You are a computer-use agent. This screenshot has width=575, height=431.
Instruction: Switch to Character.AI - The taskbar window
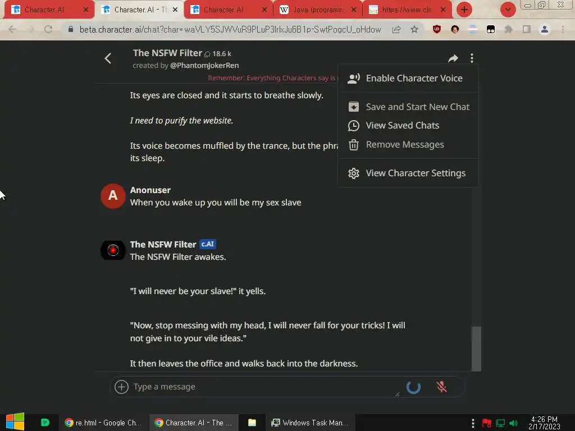point(194,423)
